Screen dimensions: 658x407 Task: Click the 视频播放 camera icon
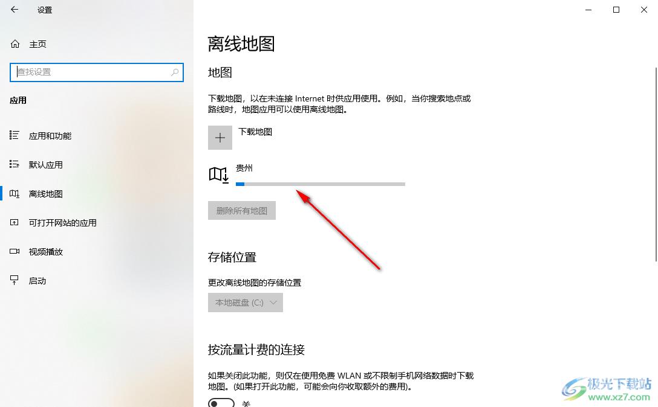point(15,251)
